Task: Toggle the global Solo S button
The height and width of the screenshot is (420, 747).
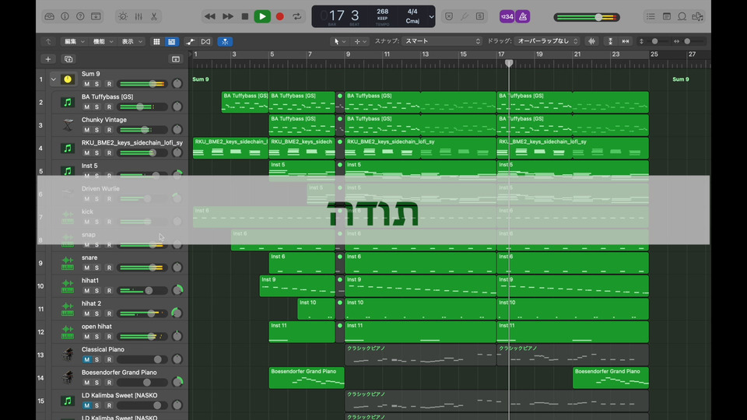Action: [480, 16]
